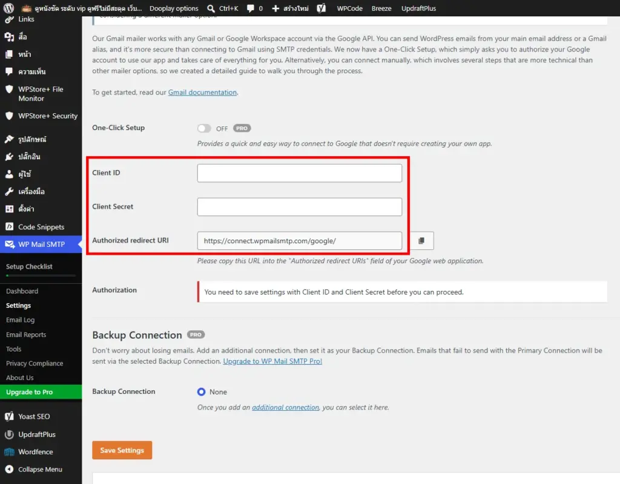Click the WordPress logo in admin bar

click(x=8, y=8)
